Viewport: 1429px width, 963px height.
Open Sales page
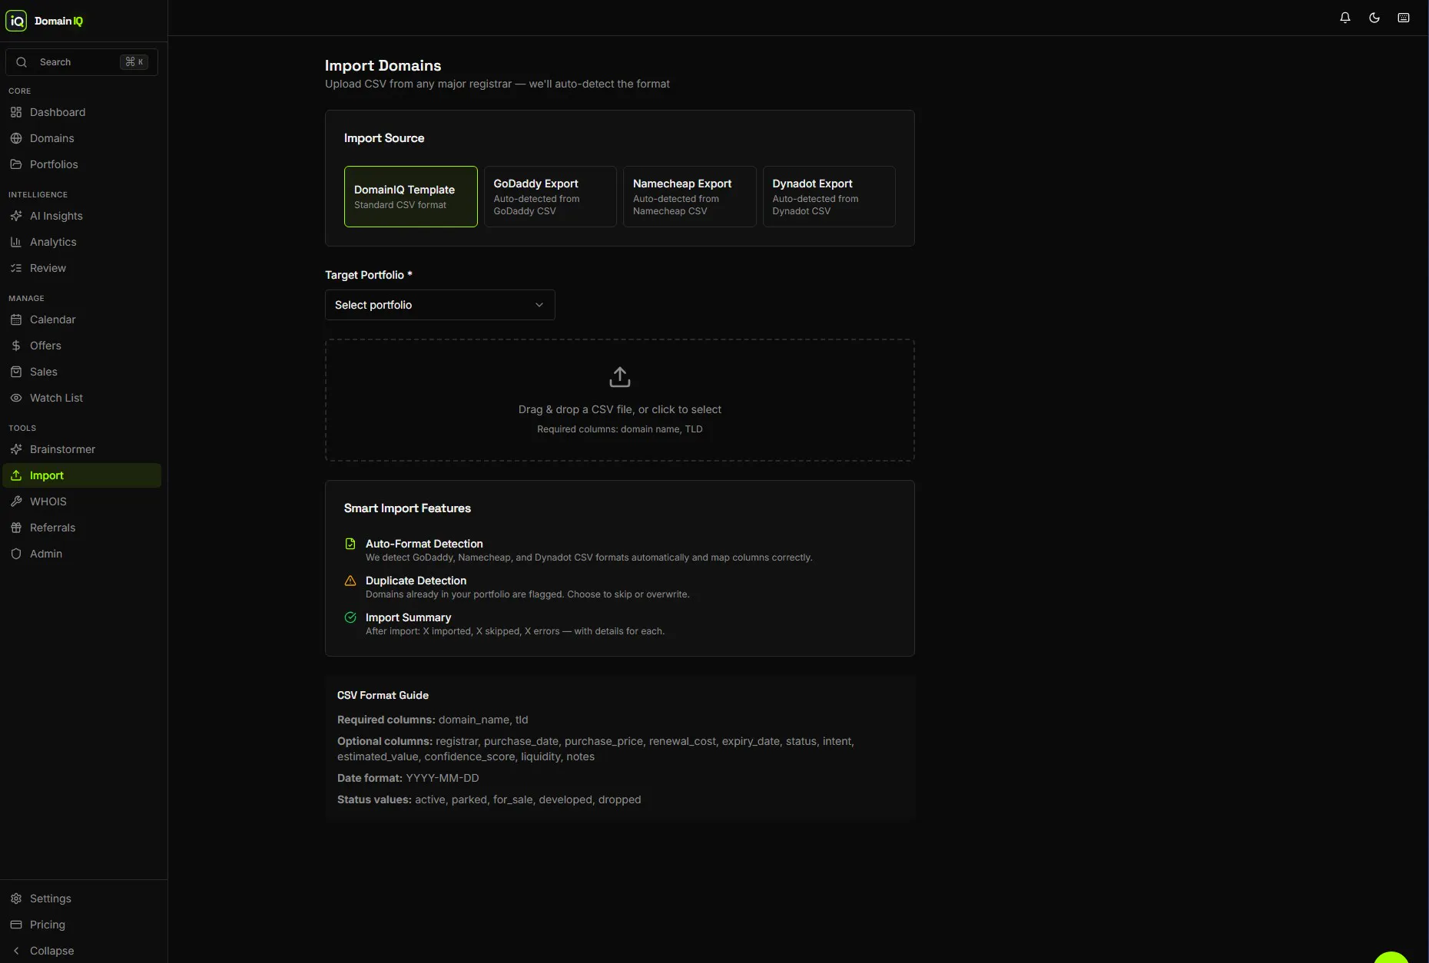tap(82, 372)
